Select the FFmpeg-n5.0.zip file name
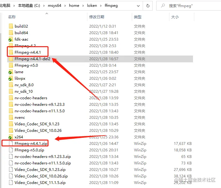Viewport: 221px width, 188px height. tap(29, 150)
